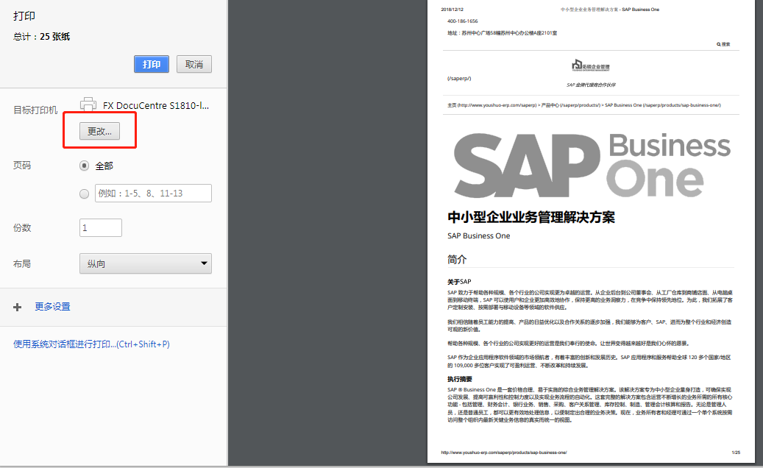Click the 关于SAP subheading in preview
Screen dimensions: 763x468
click(459, 282)
